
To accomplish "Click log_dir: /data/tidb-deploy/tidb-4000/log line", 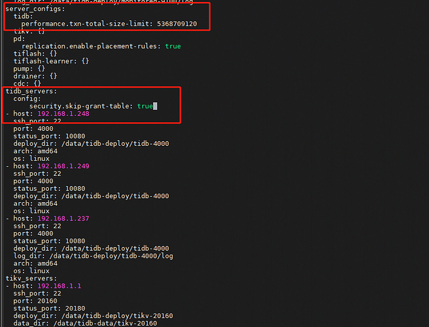I will tap(93, 256).
